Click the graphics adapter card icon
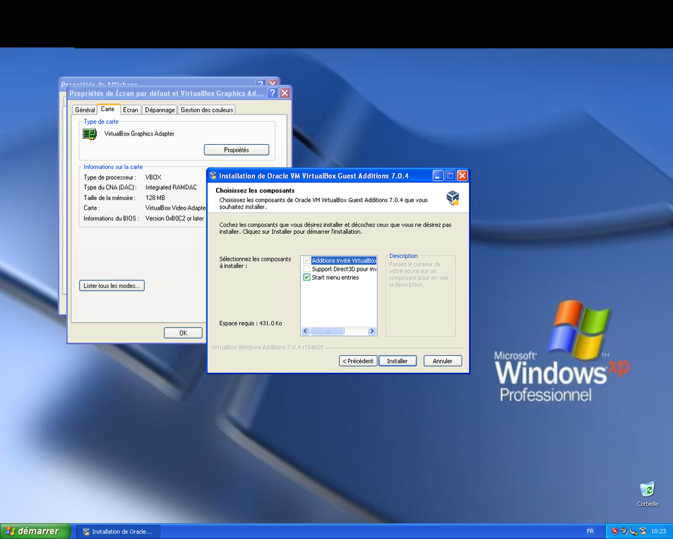 [x=90, y=134]
